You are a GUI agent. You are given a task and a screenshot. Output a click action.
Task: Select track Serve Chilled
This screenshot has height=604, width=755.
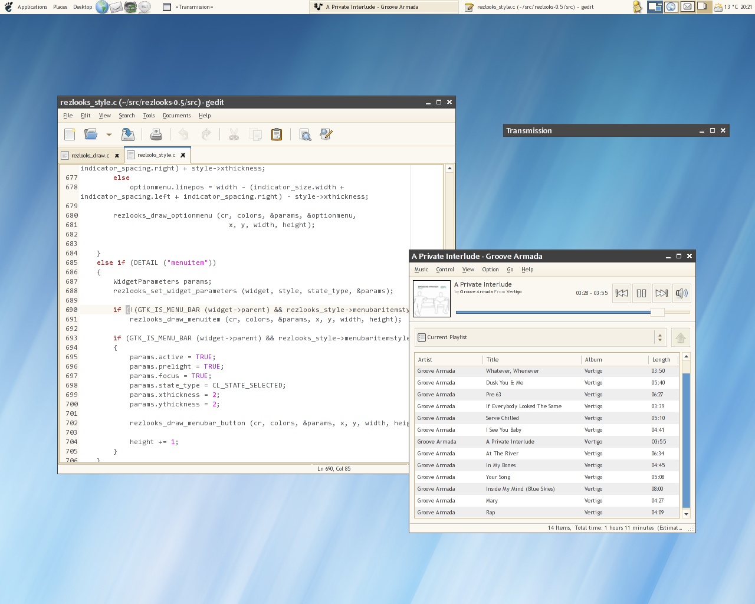pos(547,418)
